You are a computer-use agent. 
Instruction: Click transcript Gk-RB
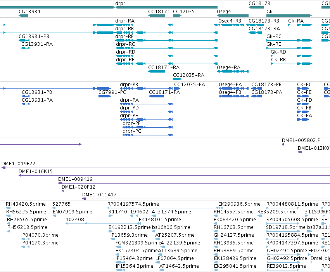pyautogui.click(x=278, y=60)
